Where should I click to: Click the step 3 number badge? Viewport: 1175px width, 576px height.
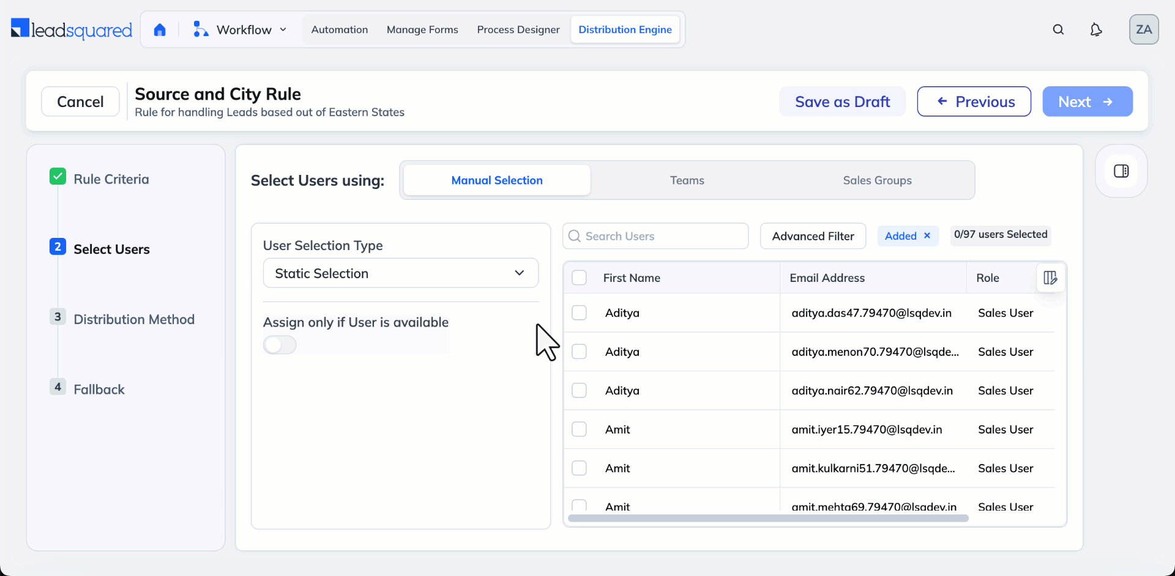58,317
